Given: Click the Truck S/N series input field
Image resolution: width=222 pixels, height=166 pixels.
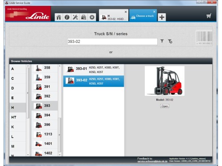Looking at the screenshot, I should 112,42.
